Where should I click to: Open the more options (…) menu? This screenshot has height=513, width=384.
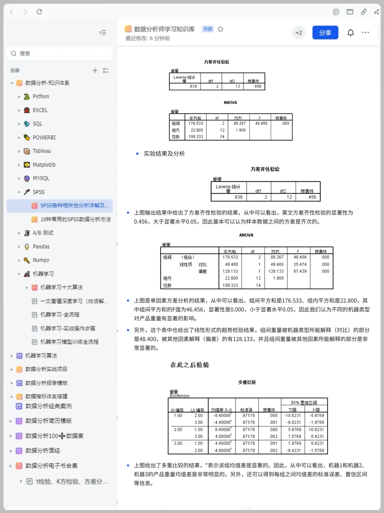[366, 32]
